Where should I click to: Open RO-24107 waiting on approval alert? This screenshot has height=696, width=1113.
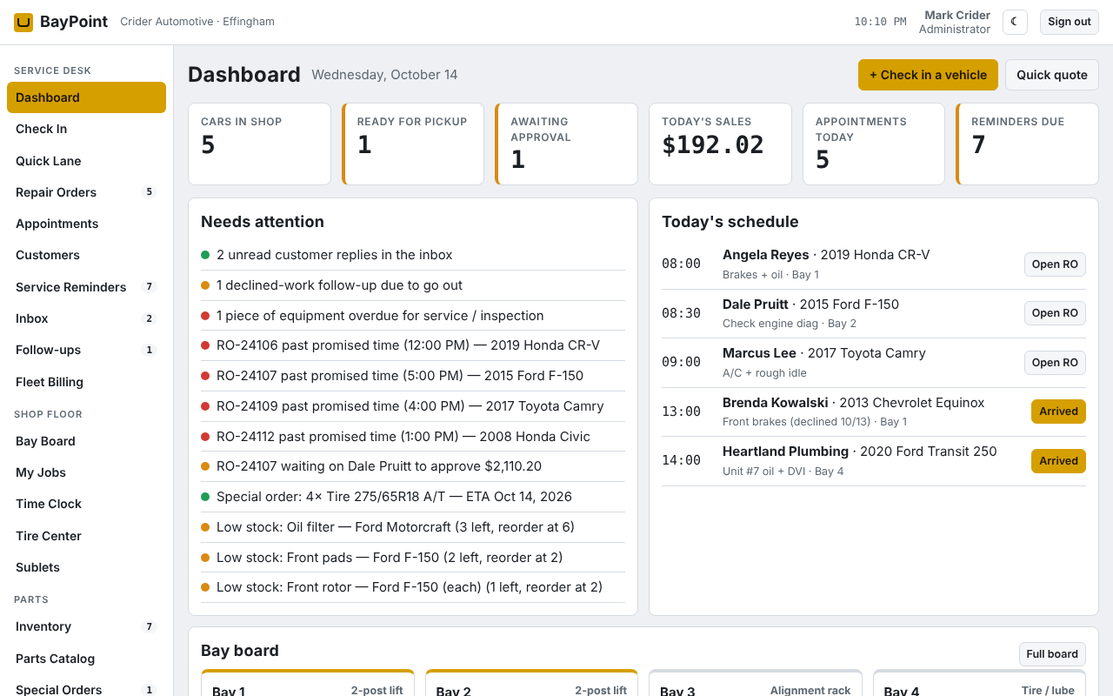click(413, 466)
